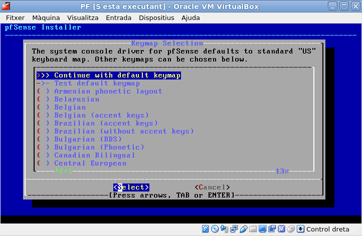Open the audio settings status icon
The image size is (362, 236).
point(225,229)
